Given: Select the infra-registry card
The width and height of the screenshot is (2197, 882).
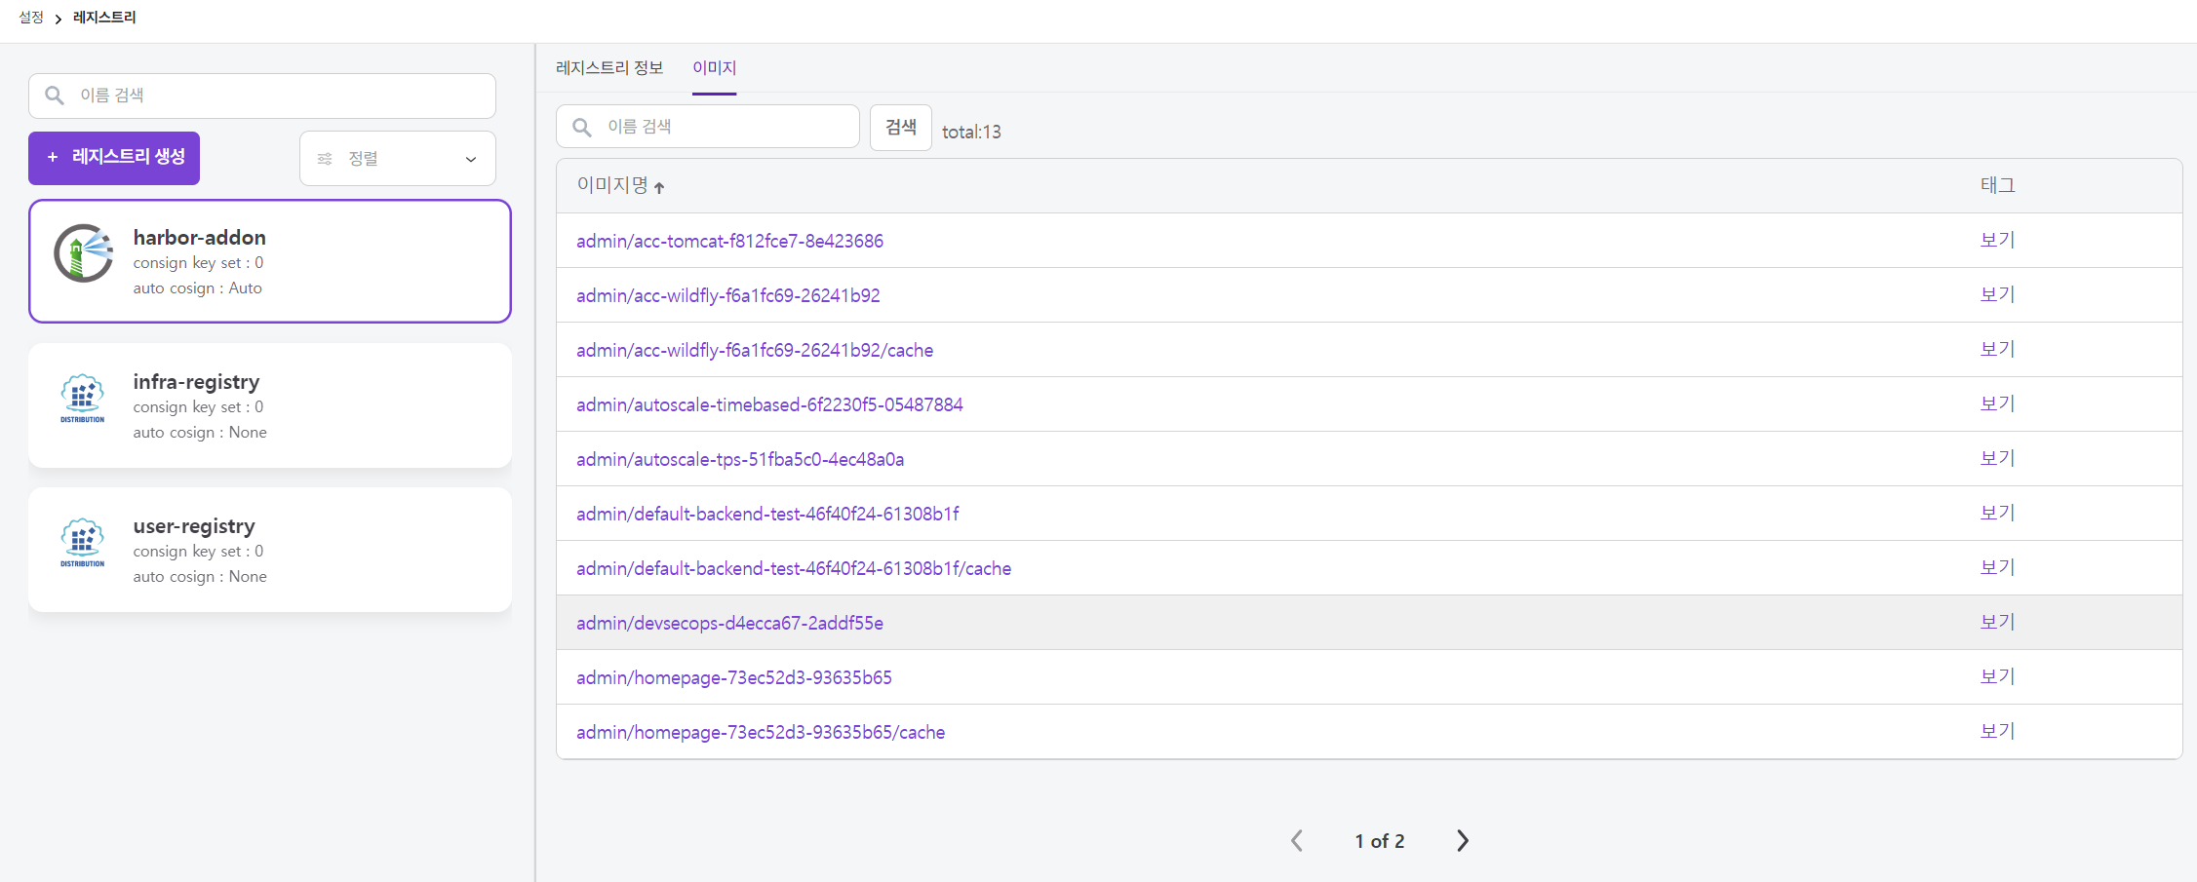Looking at the screenshot, I should 270,405.
